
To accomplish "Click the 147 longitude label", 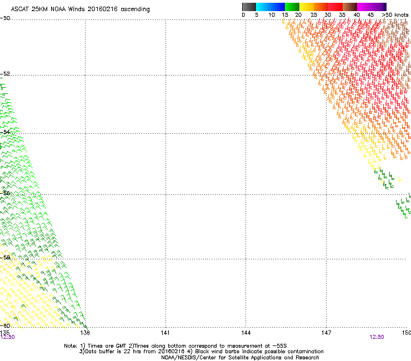I will click(326, 333).
